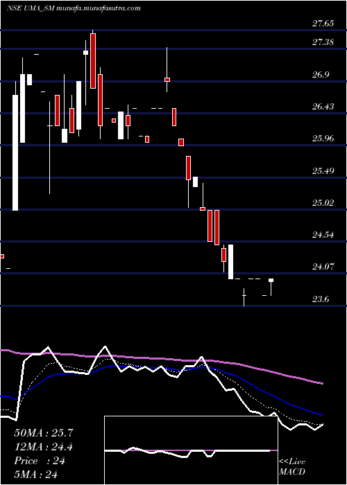
Task: Select the 27.38 price level label
Action: [x=323, y=42]
